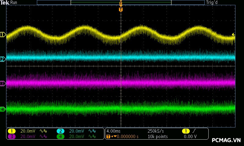Screen dimensions: 244x146
Task: Click channel 2 ground marker on left edge
Action: coord(3,59)
